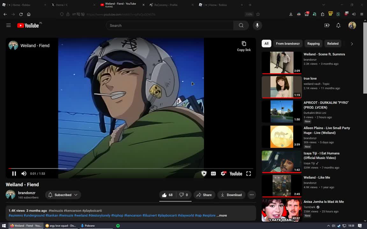Open APRICOT - DURKALINI PYRO title
Image resolution: width=367 pixels, height=229 pixels.
point(326,105)
